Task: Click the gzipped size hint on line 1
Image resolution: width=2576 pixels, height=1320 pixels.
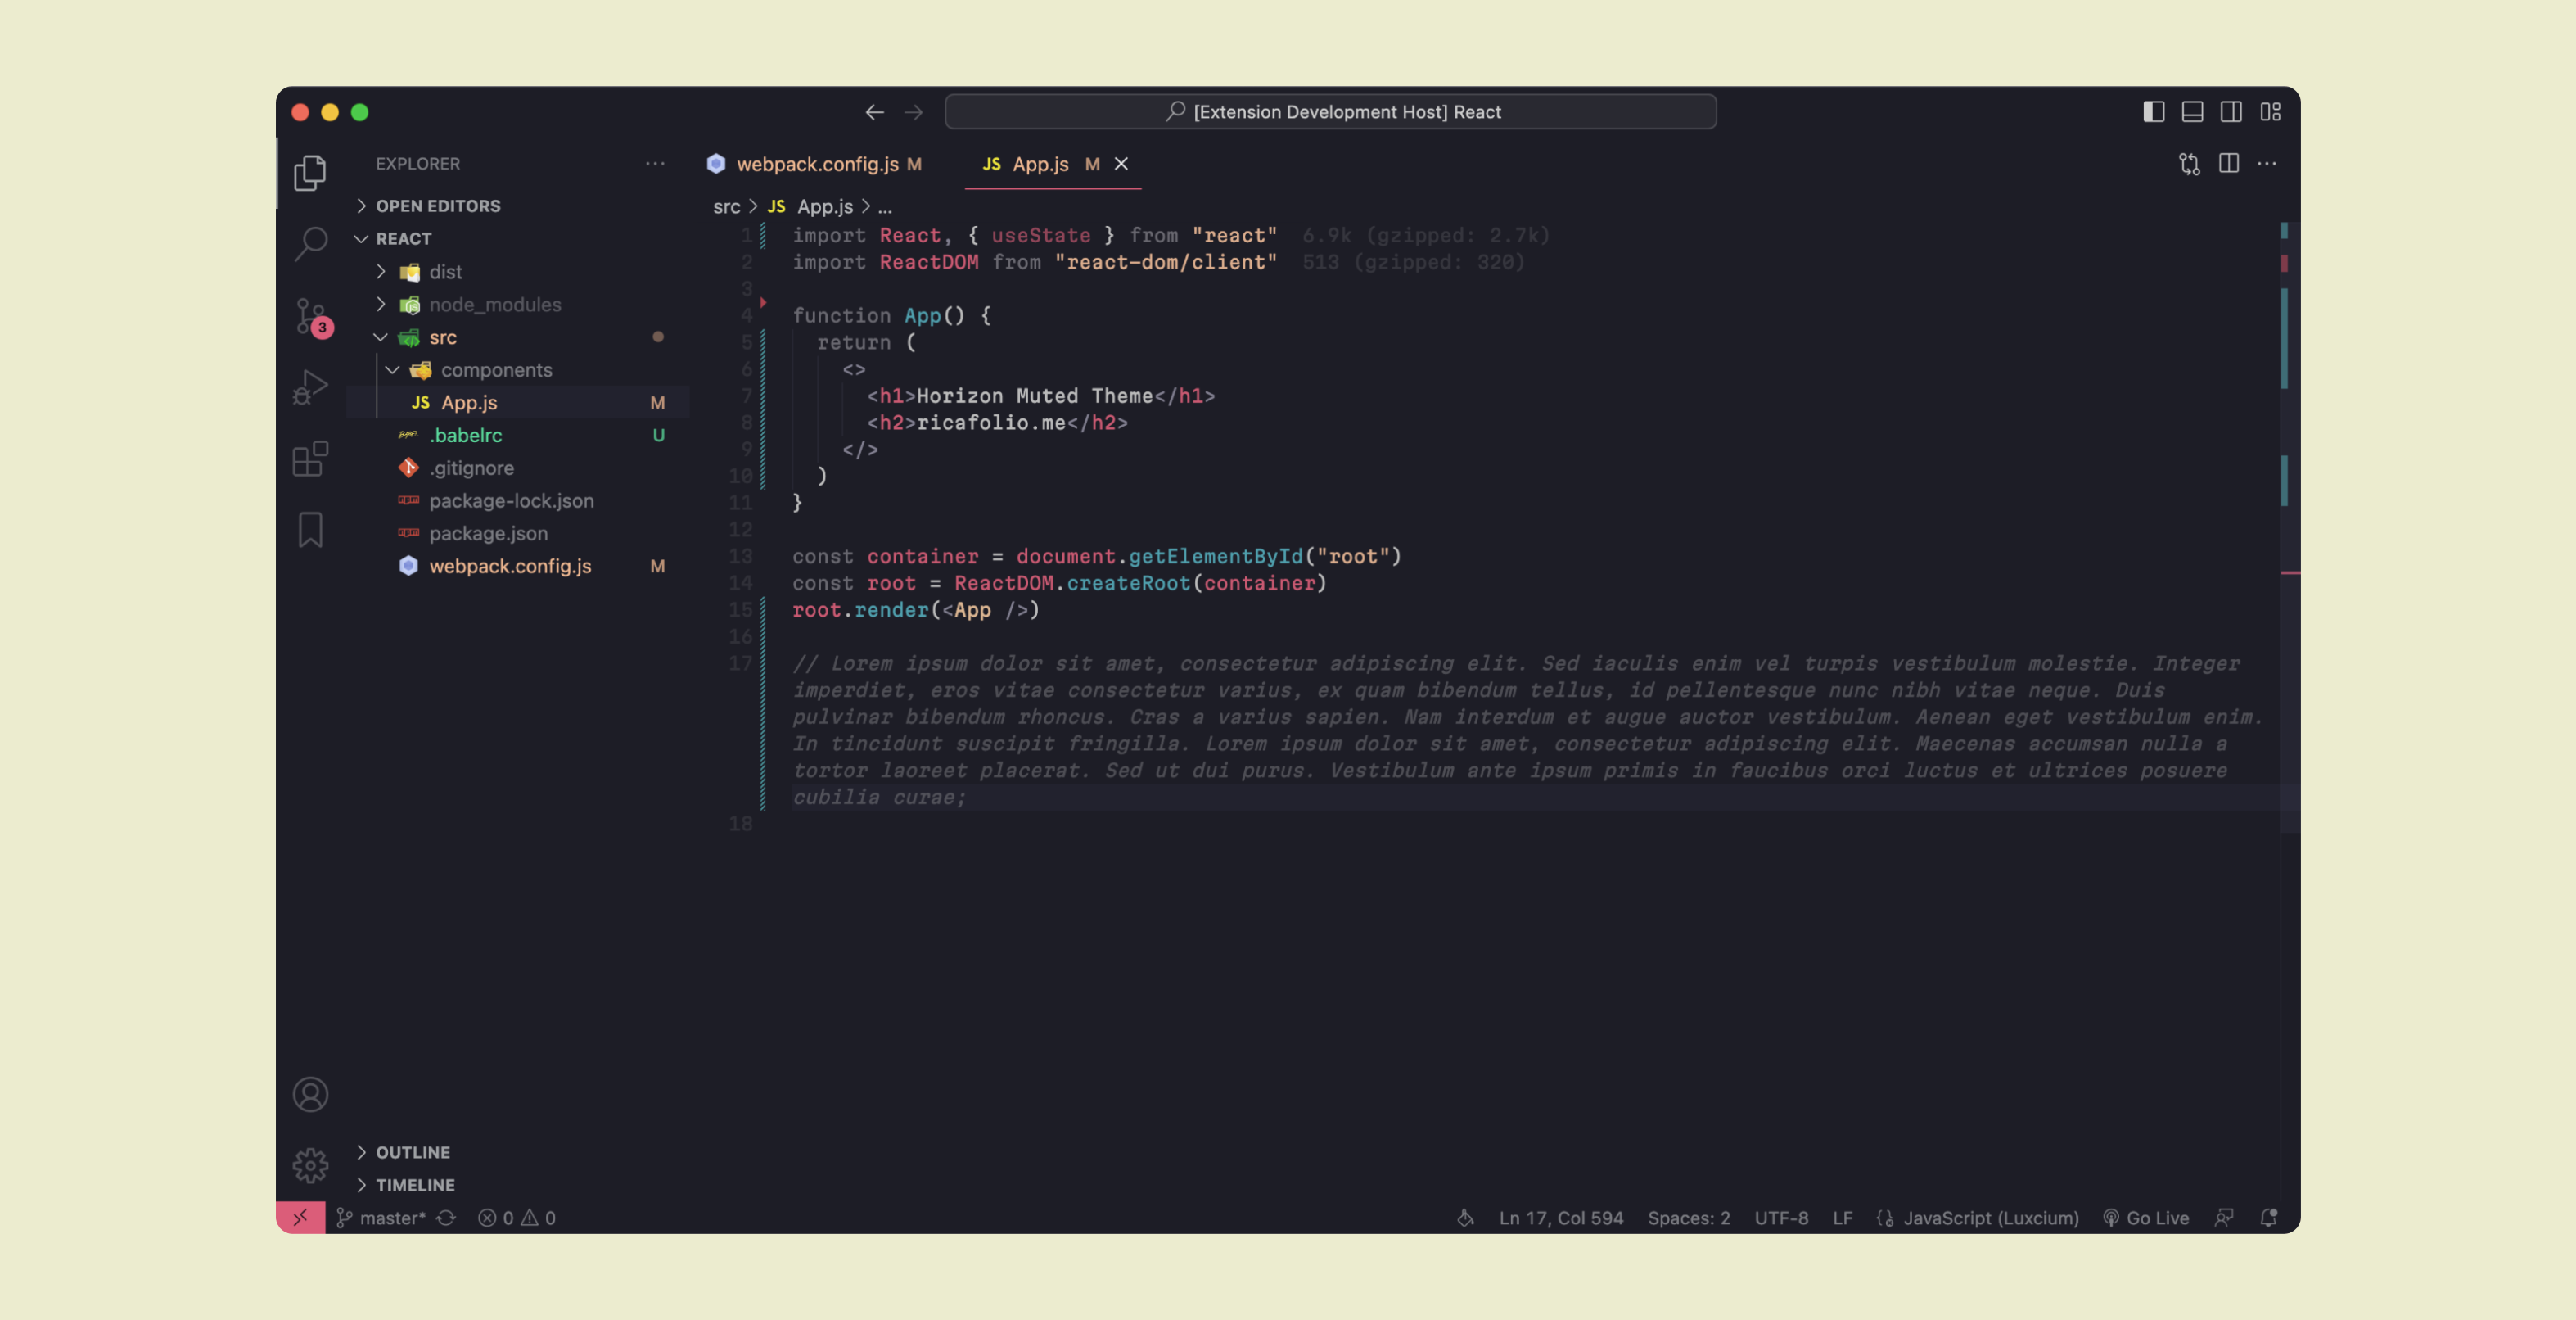Action: coord(1425,236)
